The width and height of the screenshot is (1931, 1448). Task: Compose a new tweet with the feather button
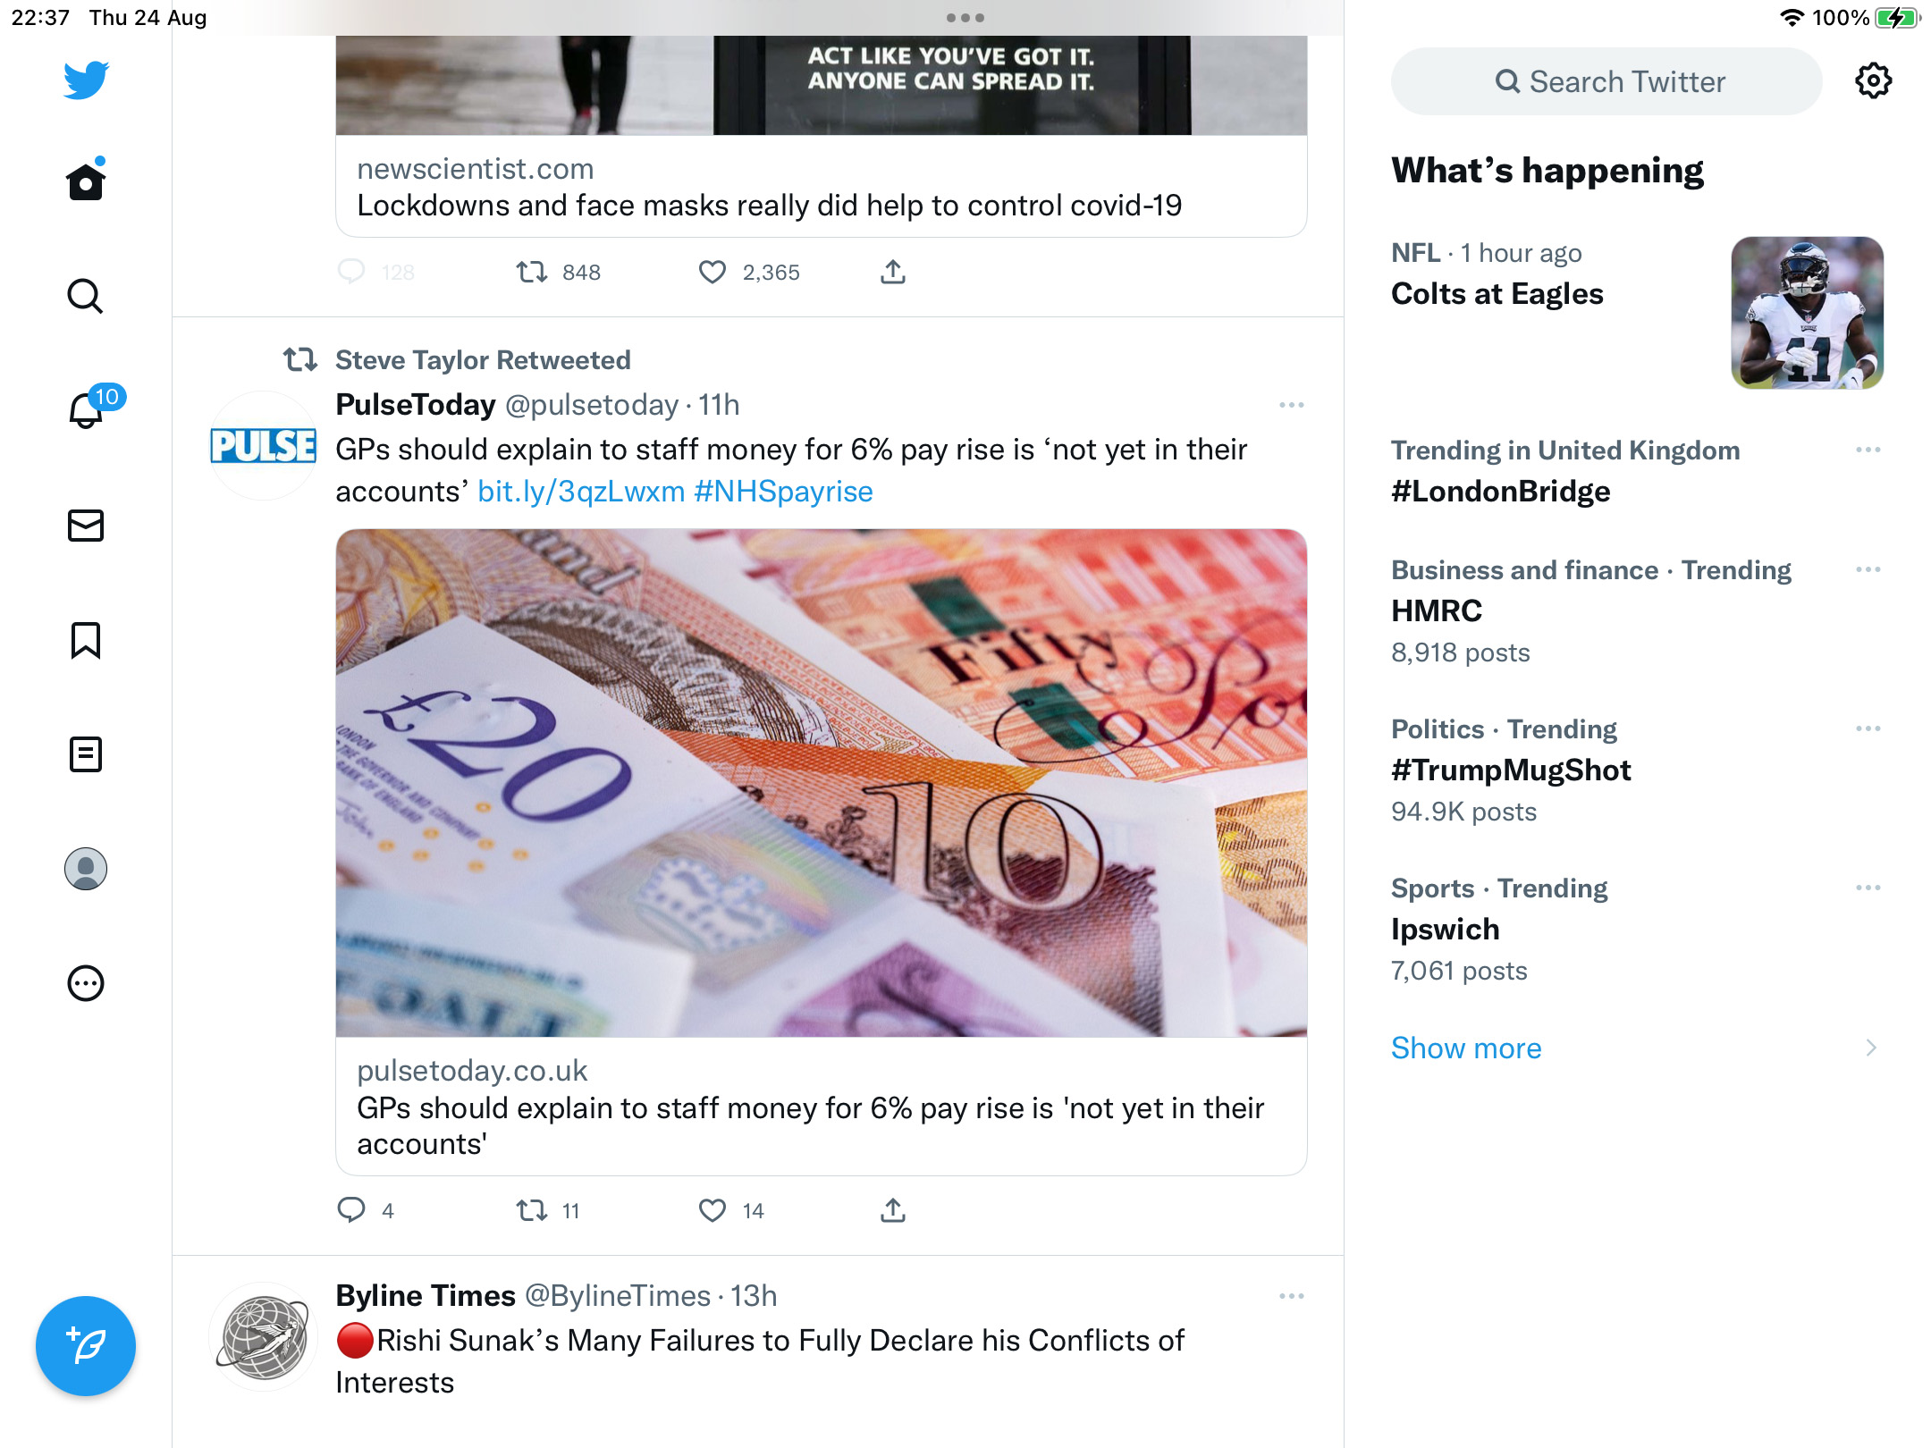pyautogui.click(x=86, y=1345)
